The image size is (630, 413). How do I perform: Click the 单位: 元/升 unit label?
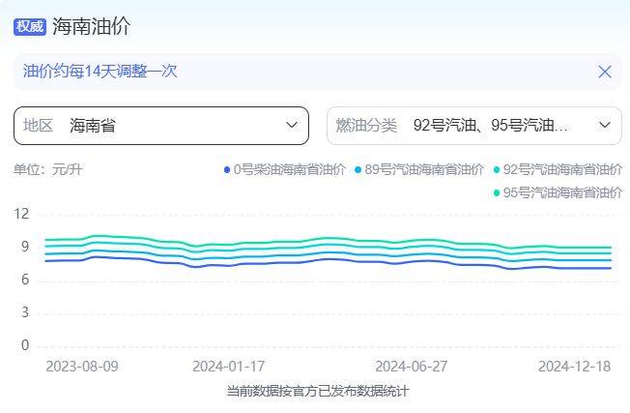pyautogui.click(x=47, y=169)
